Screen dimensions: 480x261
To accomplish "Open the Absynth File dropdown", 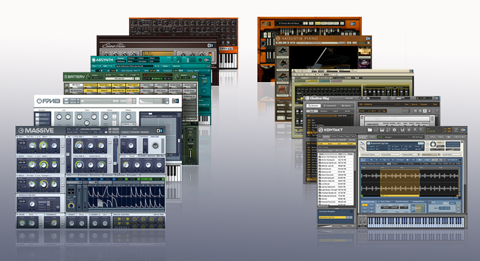I will [96, 66].
